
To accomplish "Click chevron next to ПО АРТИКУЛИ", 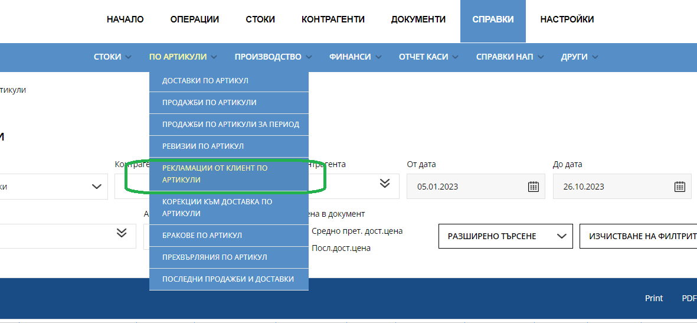I will tap(214, 57).
